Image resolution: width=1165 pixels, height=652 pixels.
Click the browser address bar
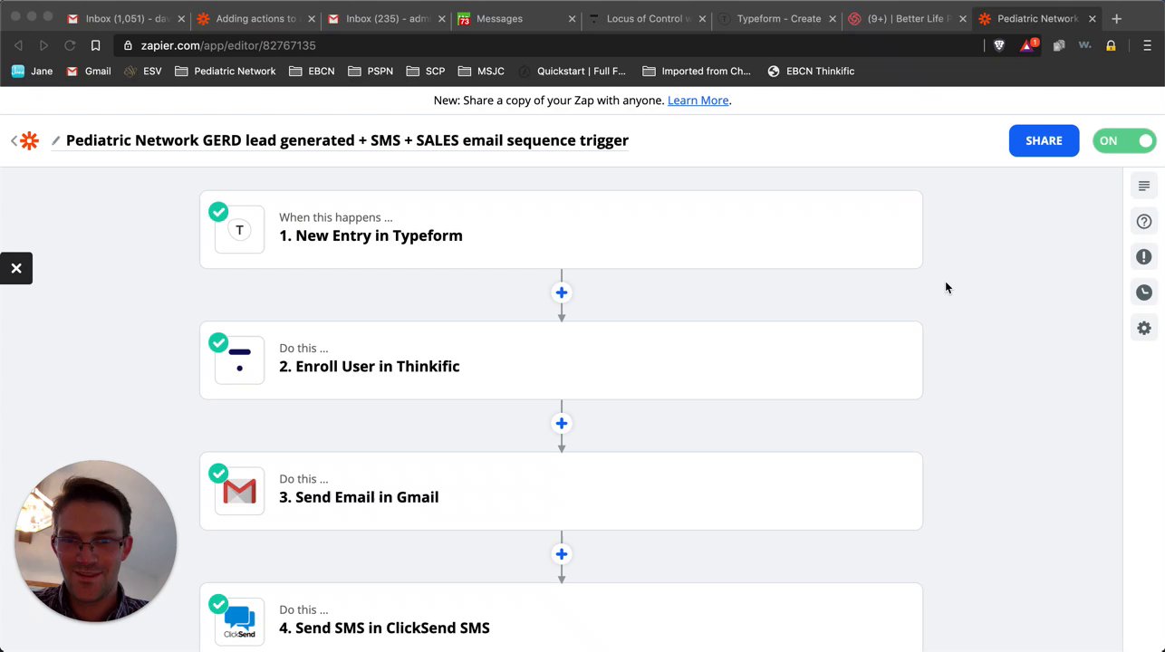click(544, 45)
